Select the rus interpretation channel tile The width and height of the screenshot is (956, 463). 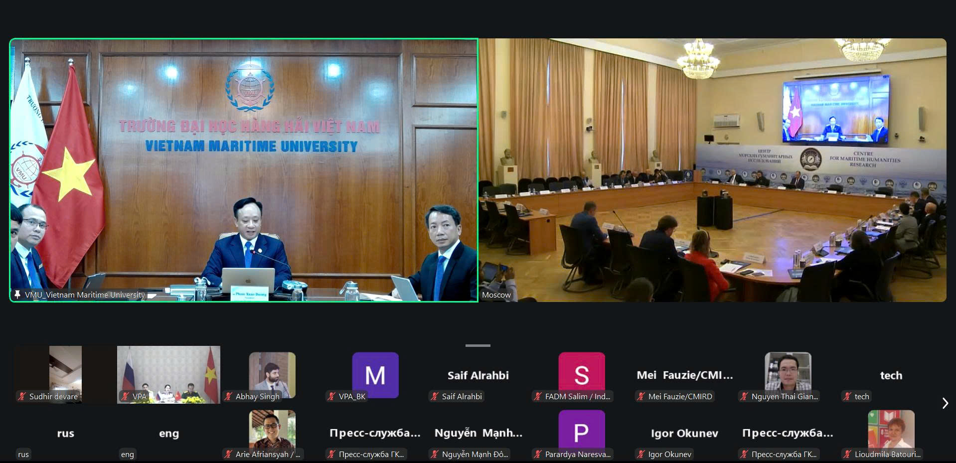click(x=65, y=433)
